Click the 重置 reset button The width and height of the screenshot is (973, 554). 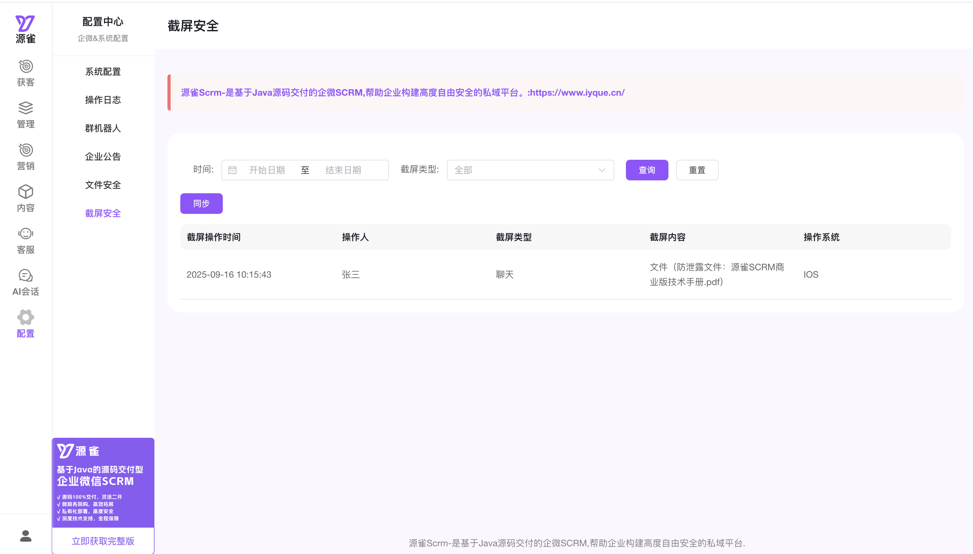tap(697, 170)
